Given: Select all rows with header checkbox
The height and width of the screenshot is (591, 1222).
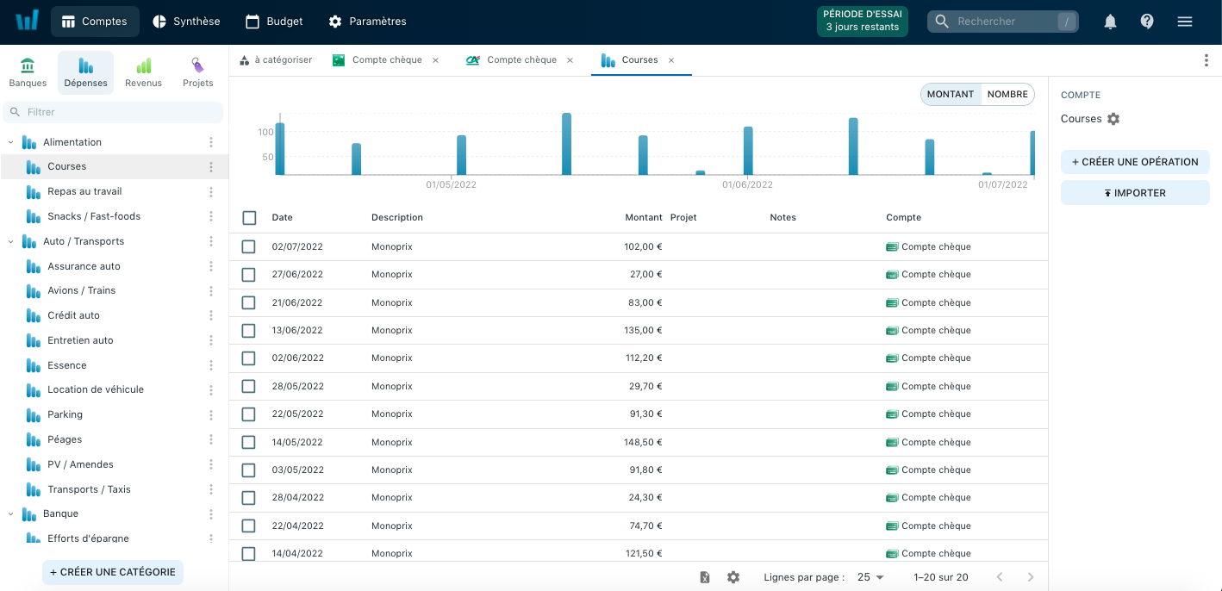Looking at the screenshot, I should [249, 218].
